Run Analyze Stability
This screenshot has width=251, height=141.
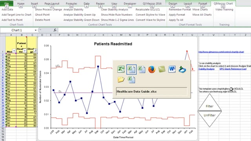pos(73,9)
